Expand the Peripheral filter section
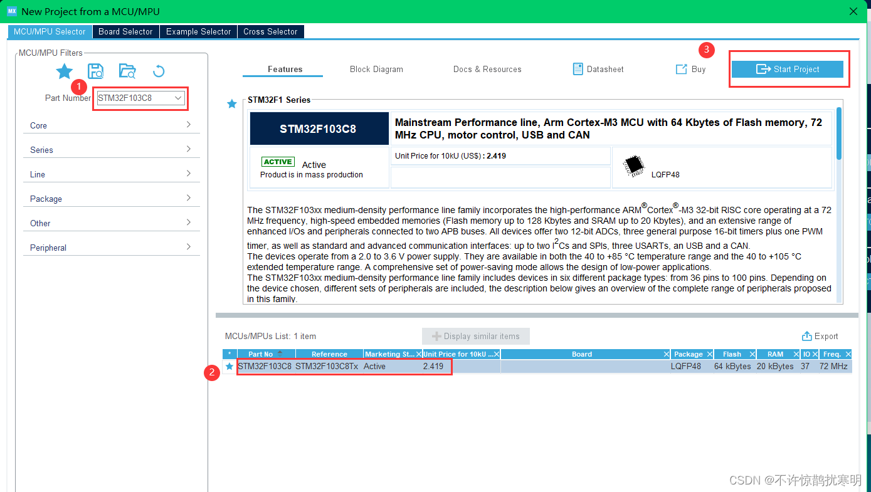 coord(112,248)
